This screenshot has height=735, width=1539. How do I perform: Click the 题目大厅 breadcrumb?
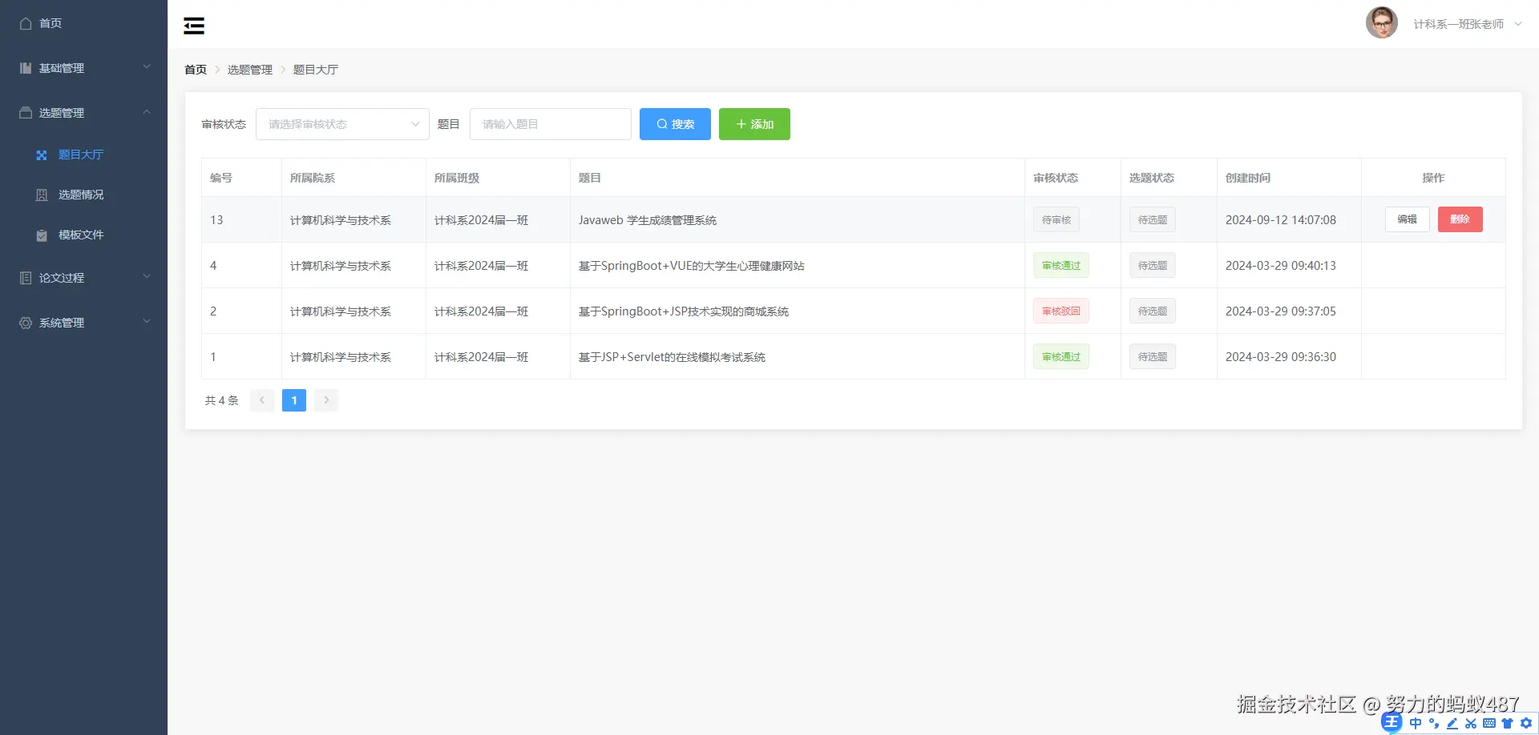316,70
